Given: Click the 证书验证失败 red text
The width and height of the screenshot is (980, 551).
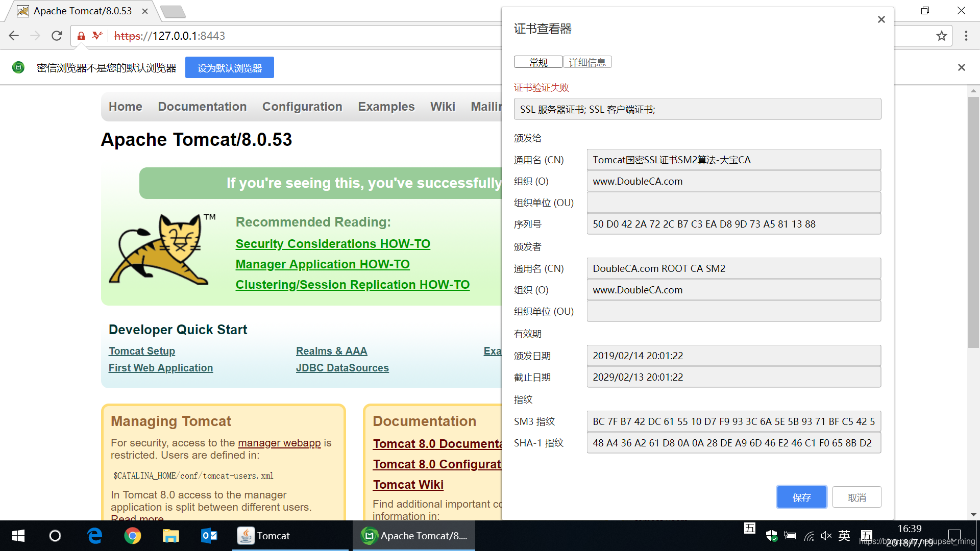Looking at the screenshot, I should click(x=542, y=87).
